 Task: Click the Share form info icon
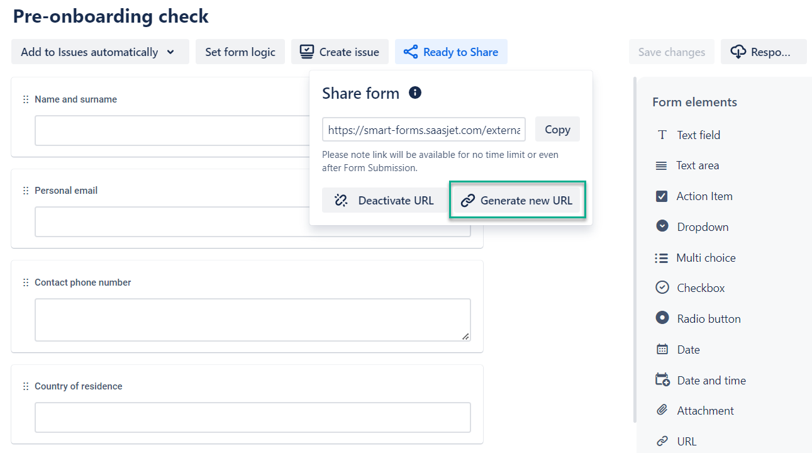(x=415, y=93)
